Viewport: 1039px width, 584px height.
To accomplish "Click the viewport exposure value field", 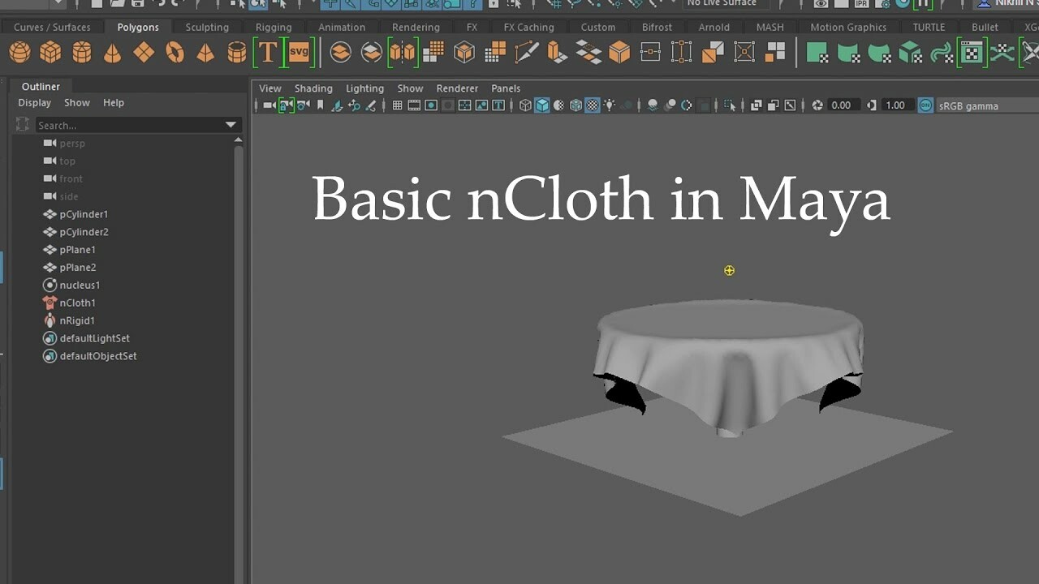I will tap(843, 105).
